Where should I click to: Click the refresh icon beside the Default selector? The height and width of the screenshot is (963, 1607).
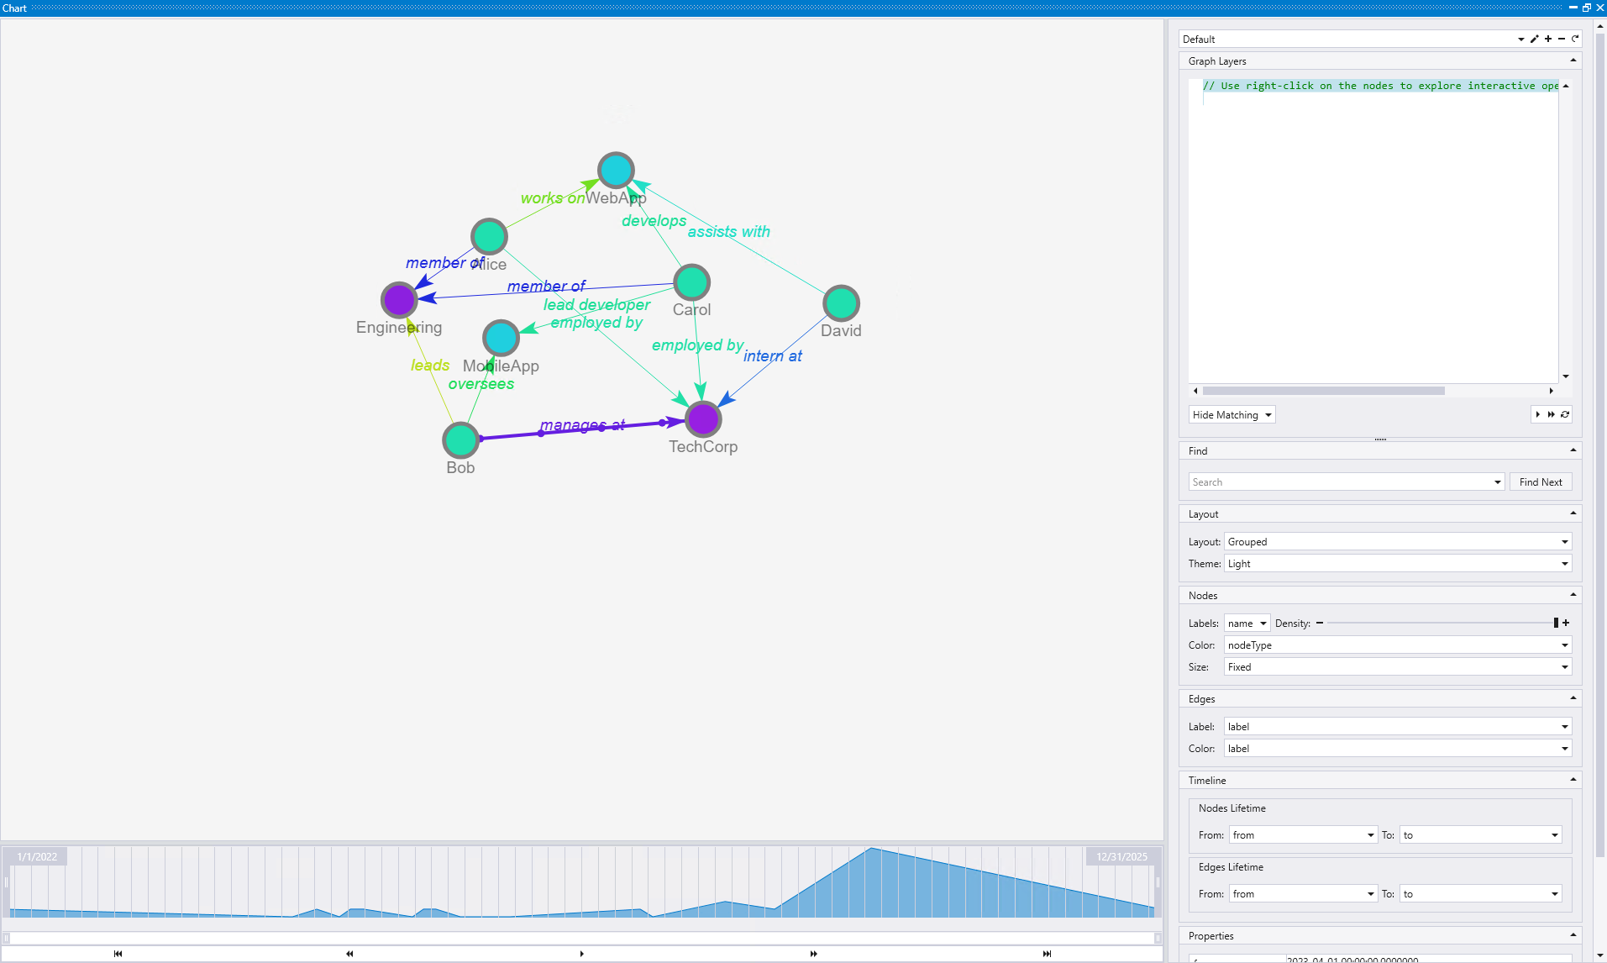tap(1574, 39)
